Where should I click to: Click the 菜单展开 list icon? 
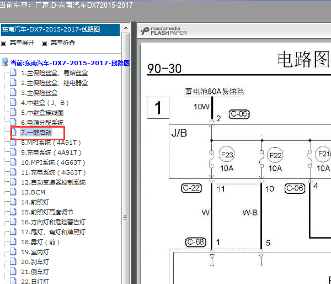coord(4,43)
